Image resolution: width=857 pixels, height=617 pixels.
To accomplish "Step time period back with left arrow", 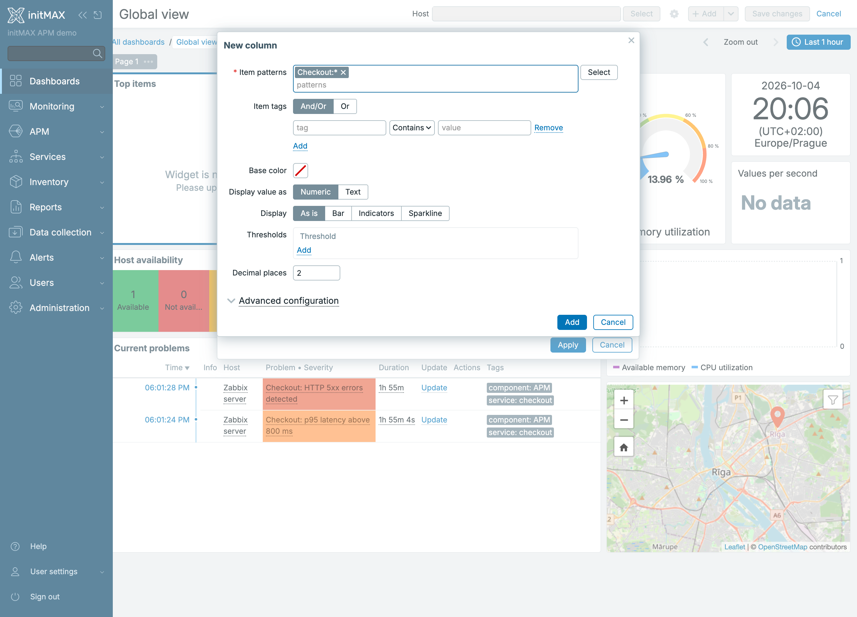I will tap(705, 42).
